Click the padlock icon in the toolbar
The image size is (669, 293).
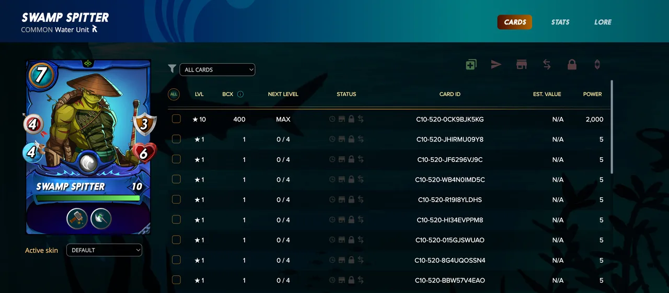click(572, 64)
